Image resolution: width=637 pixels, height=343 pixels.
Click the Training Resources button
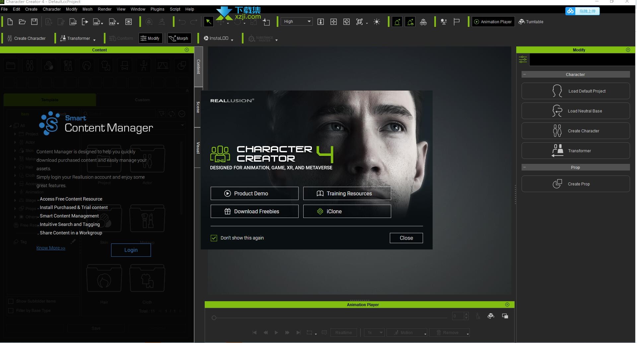347,193
